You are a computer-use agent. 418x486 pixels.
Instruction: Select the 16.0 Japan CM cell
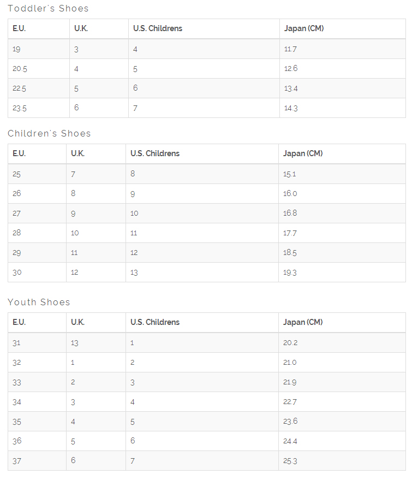[290, 194]
